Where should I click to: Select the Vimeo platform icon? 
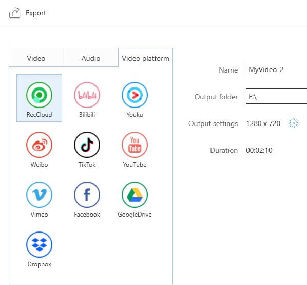tap(39, 194)
